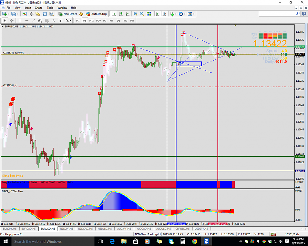Expand the Indicators dropdown arrow

(176, 14)
